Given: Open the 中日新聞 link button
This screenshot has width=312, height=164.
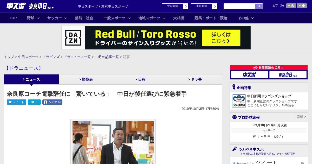Looking at the screenshot, I should pyautogui.click(x=175, y=6).
